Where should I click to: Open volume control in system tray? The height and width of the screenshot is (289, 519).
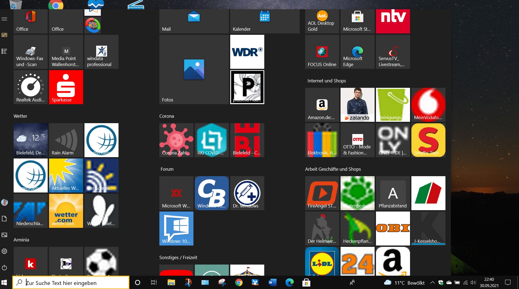pyautogui.click(x=473, y=283)
